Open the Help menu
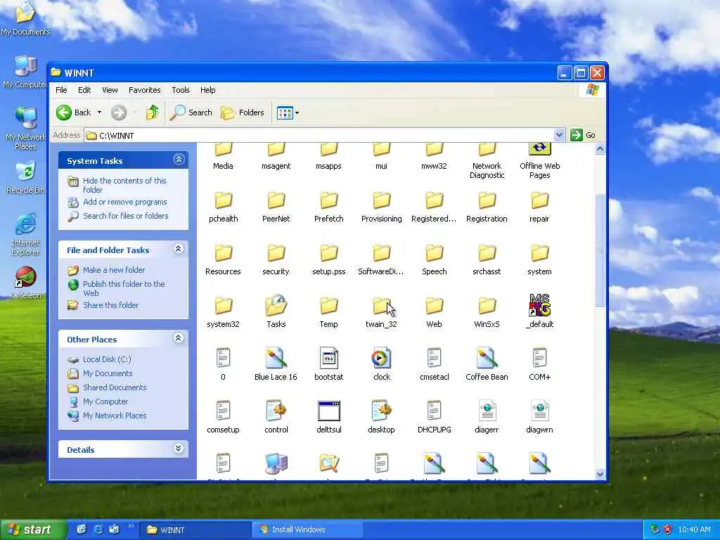 coord(207,90)
